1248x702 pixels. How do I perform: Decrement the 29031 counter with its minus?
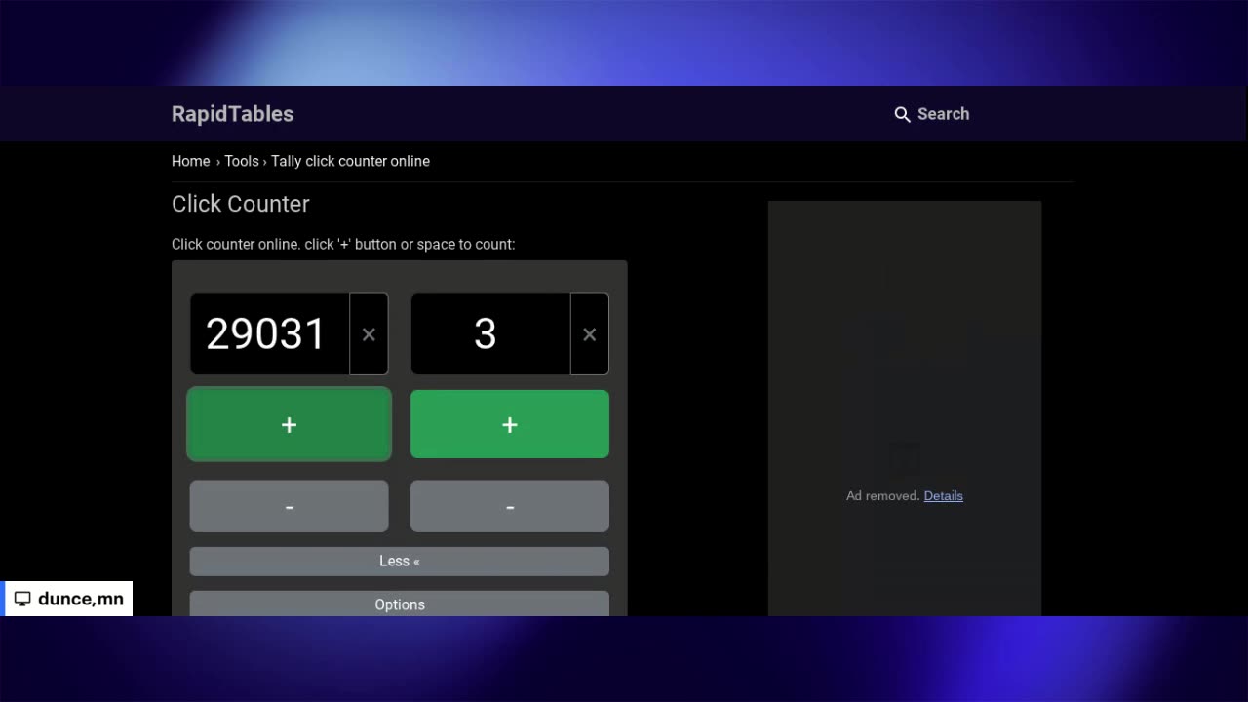point(289,506)
